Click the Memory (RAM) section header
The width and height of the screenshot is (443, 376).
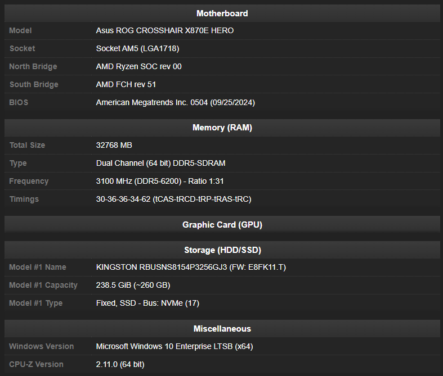click(x=222, y=128)
